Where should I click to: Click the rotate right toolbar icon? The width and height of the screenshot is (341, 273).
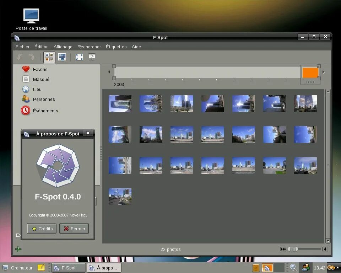pos(32,57)
